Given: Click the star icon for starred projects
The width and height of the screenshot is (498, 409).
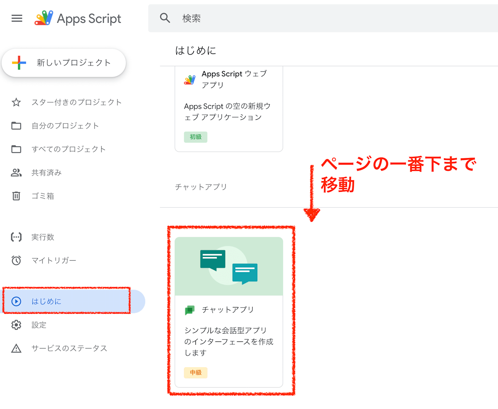Looking at the screenshot, I should pyautogui.click(x=16, y=102).
